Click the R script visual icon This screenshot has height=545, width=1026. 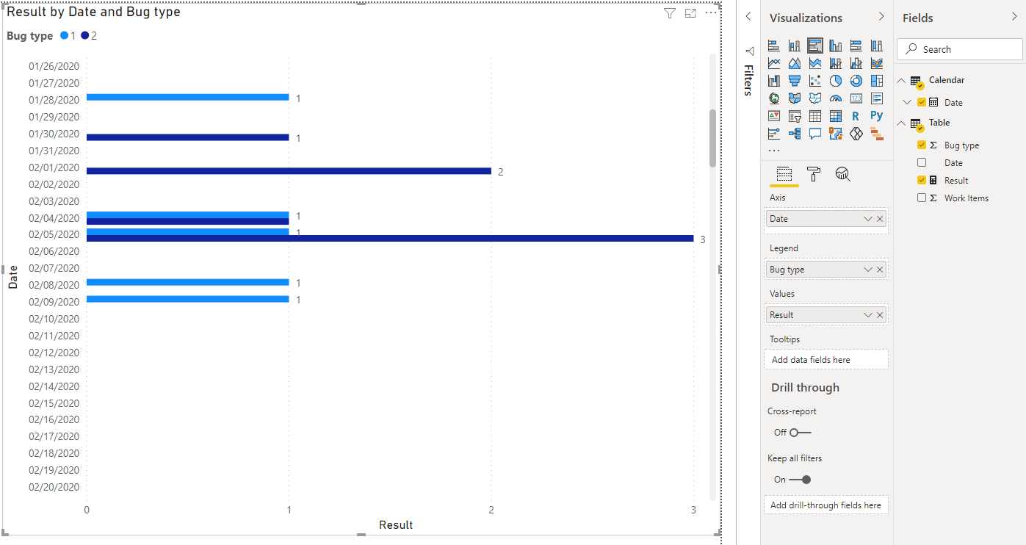[856, 116]
